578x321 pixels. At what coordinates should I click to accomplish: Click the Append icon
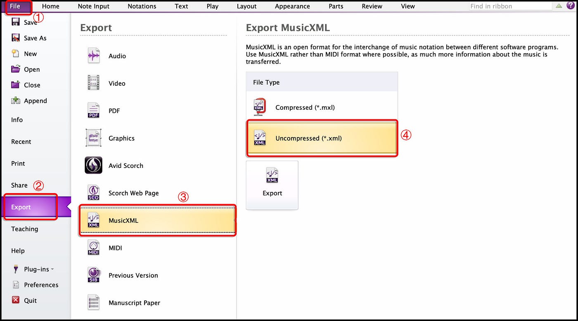click(x=16, y=101)
